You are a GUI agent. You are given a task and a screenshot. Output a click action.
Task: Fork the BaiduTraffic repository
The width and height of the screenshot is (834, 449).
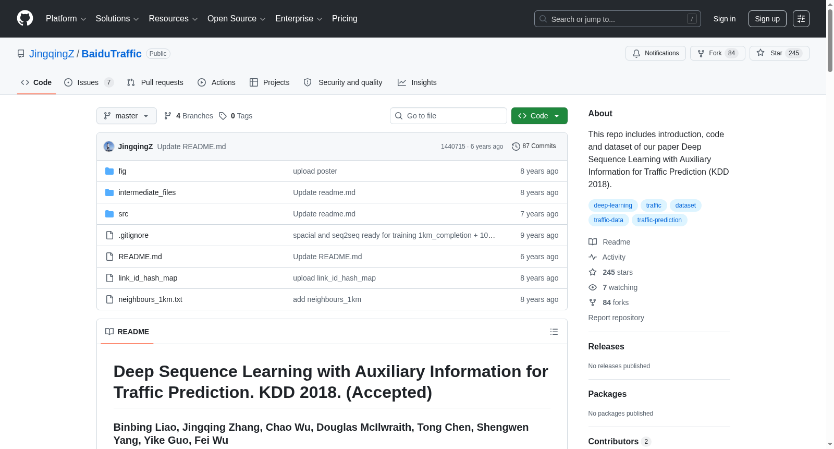[718, 53]
